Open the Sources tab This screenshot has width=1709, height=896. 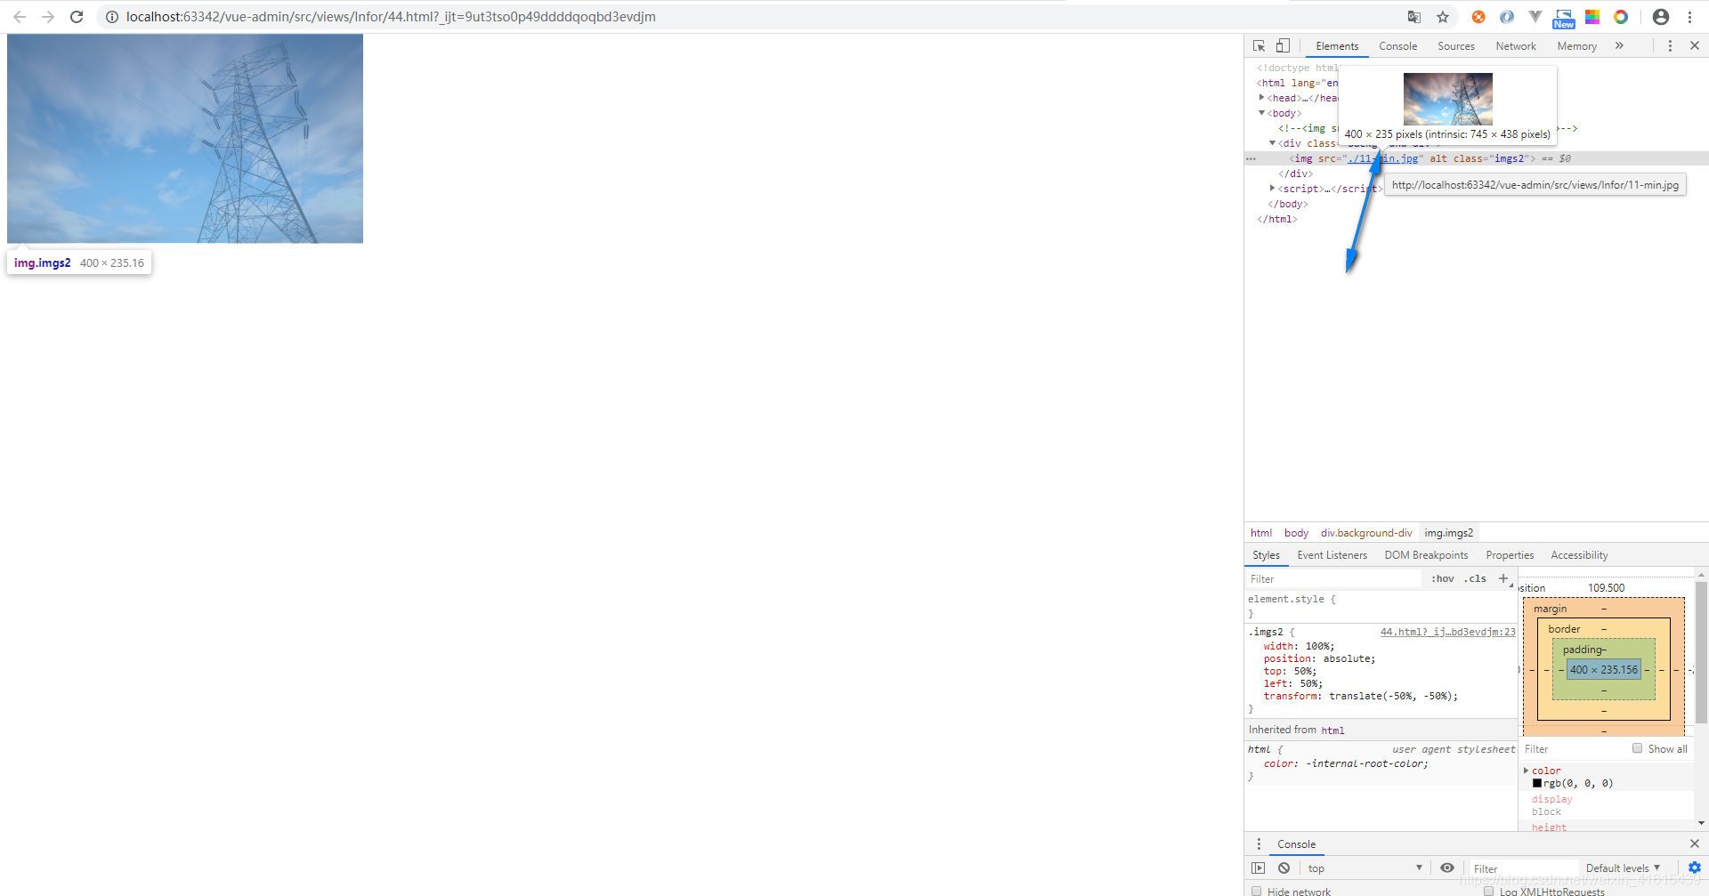point(1456,46)
